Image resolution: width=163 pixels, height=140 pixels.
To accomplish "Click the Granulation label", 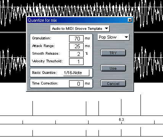I will tap(42, 38).
